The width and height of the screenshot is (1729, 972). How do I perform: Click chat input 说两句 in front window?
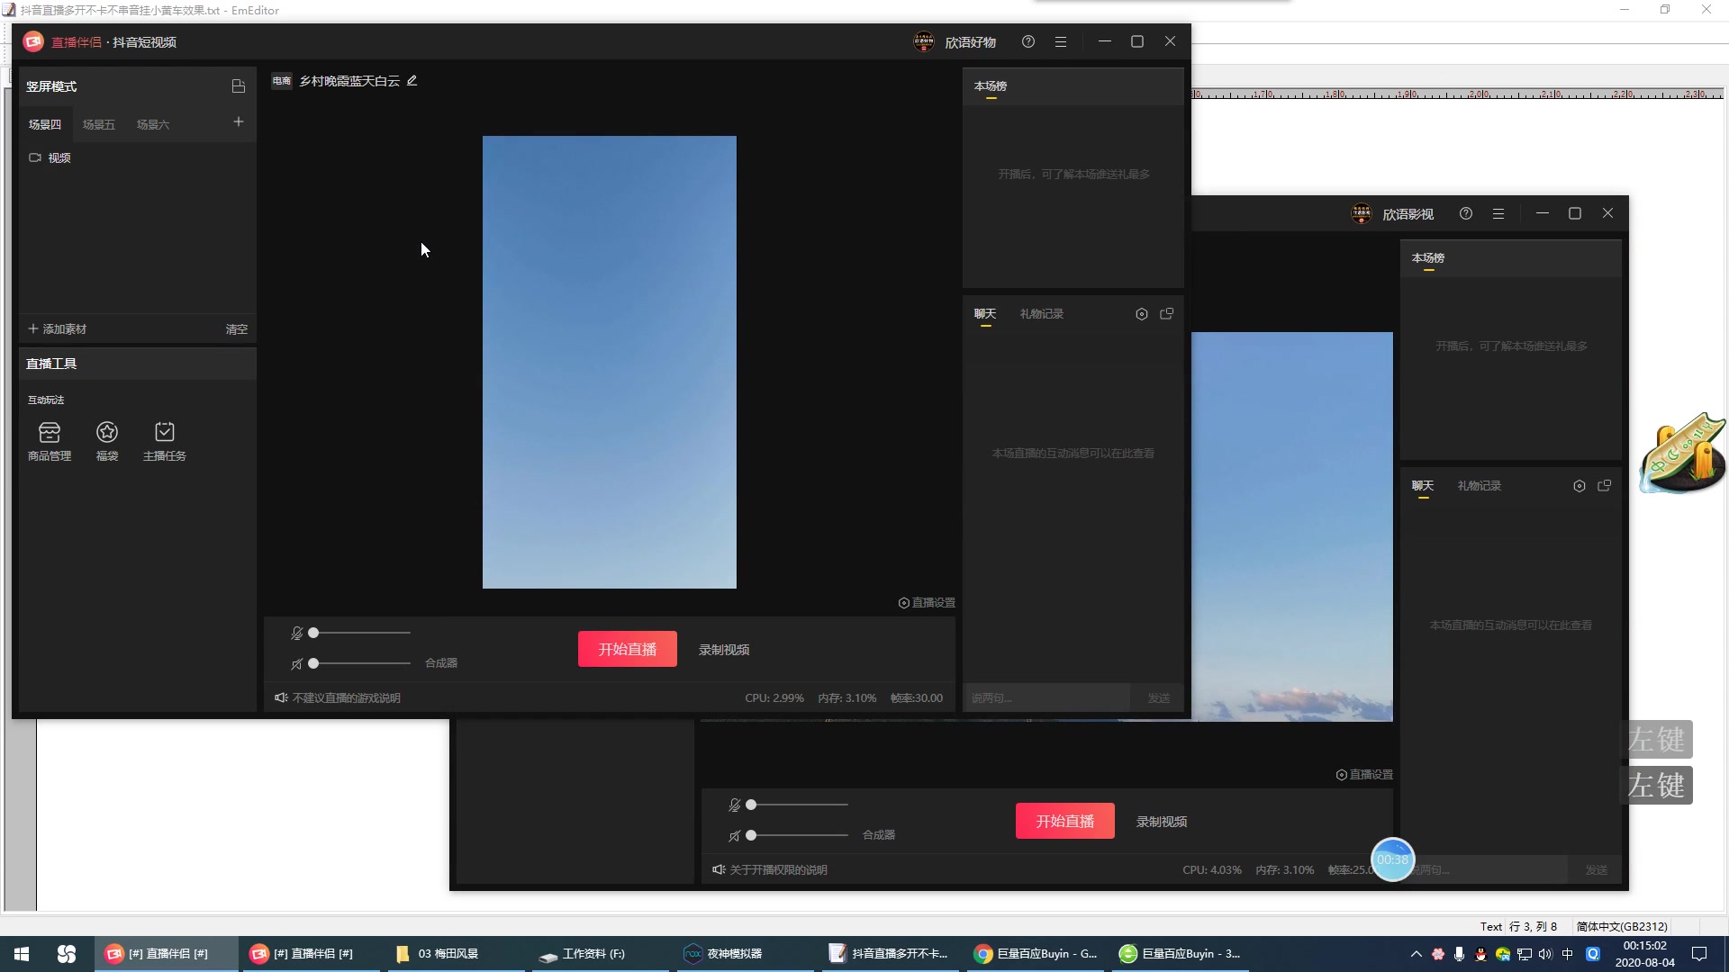click(x=1047, y=698)
